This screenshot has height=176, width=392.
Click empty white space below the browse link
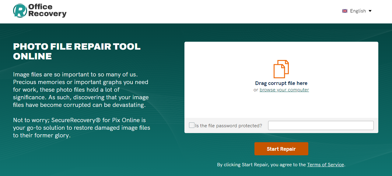point(281,105)
